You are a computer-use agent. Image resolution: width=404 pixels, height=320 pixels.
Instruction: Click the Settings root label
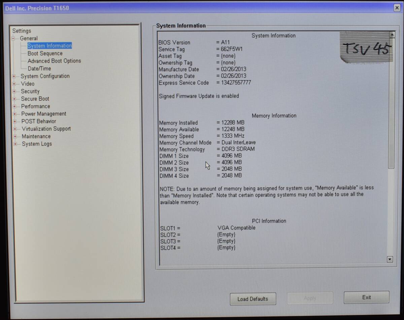22,31
